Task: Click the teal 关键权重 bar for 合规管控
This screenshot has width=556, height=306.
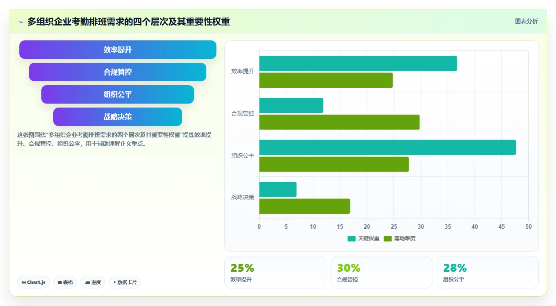Action: click(x=291, y=105)
